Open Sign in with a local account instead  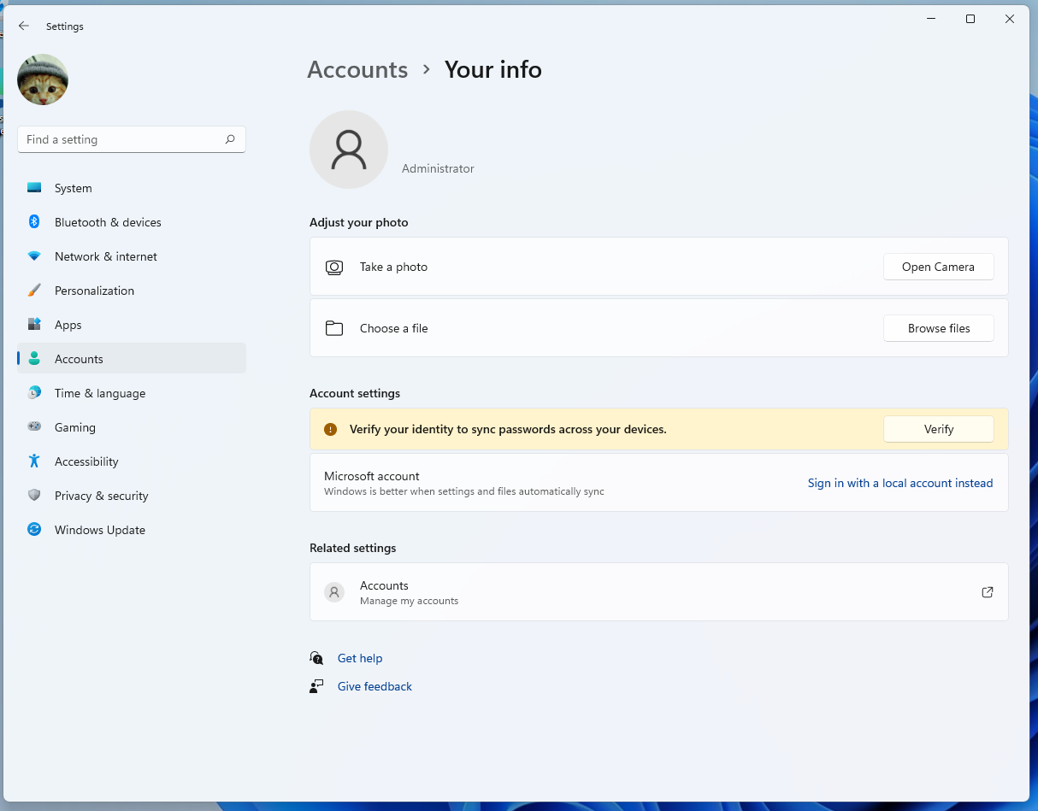(x=899, y=483)
